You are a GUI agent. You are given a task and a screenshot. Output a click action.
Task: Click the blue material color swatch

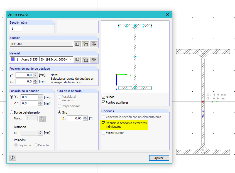point(13,59)
